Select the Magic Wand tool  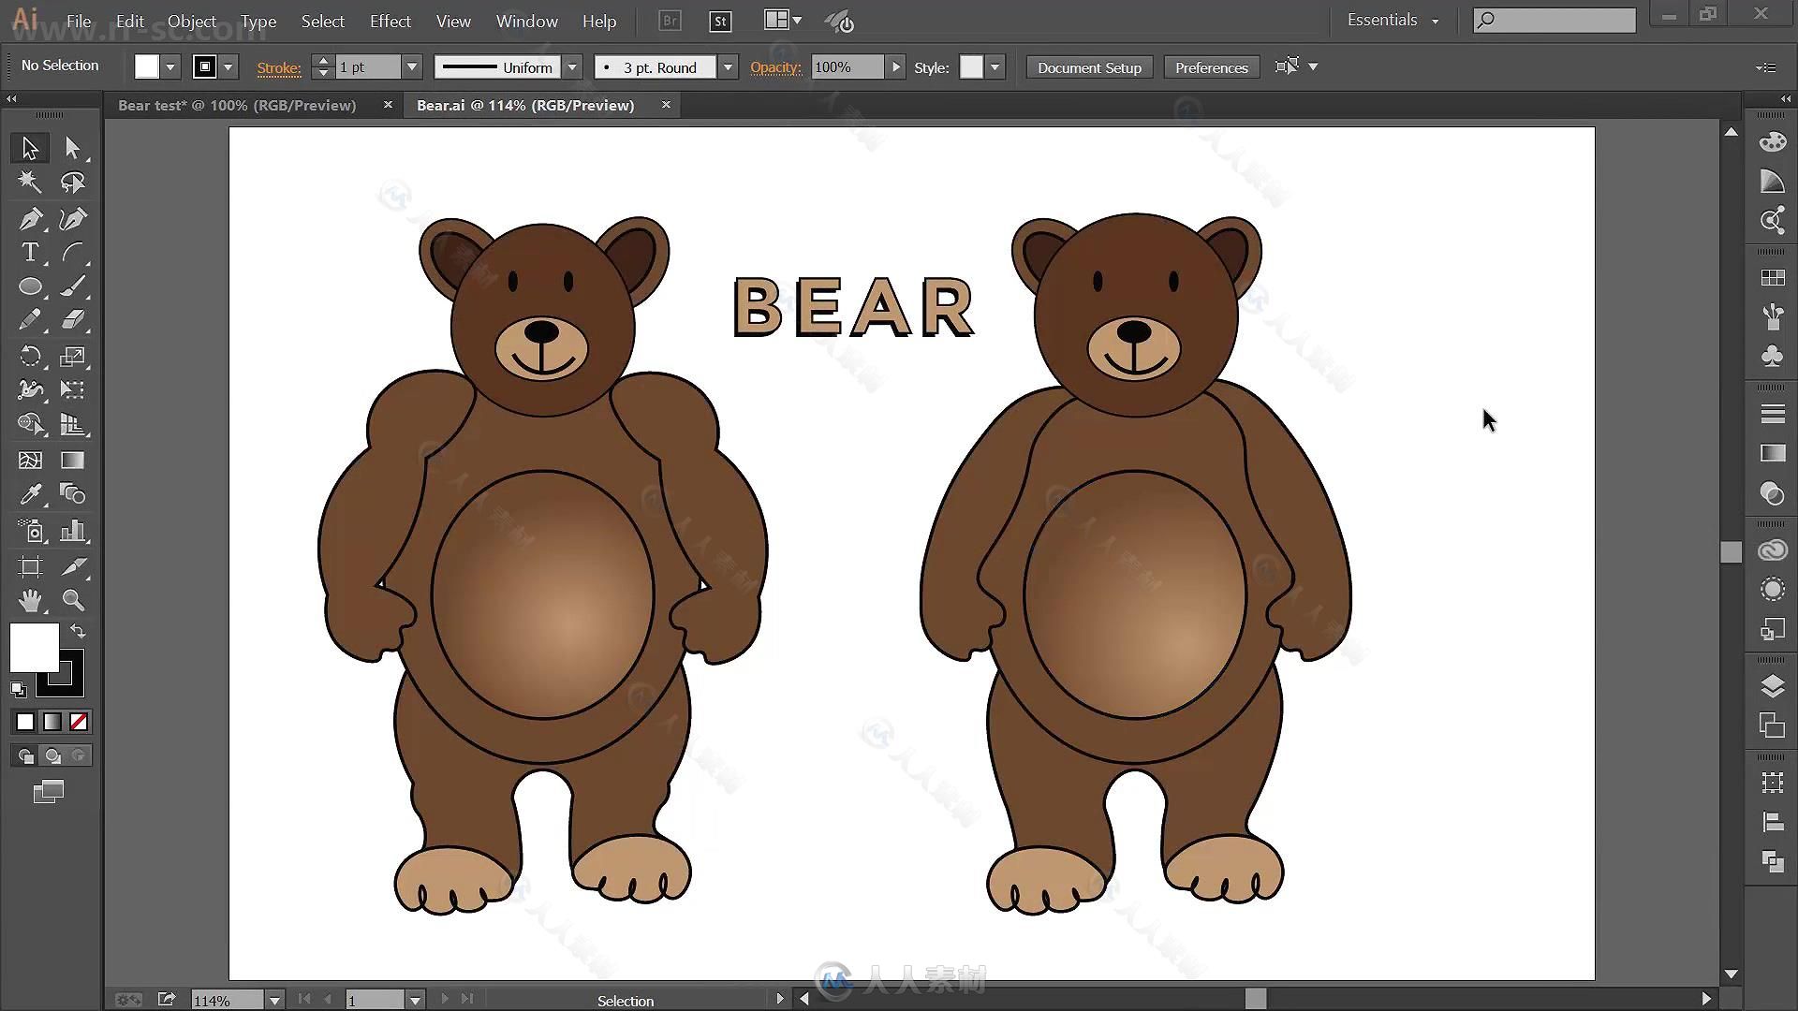[30, 182]
